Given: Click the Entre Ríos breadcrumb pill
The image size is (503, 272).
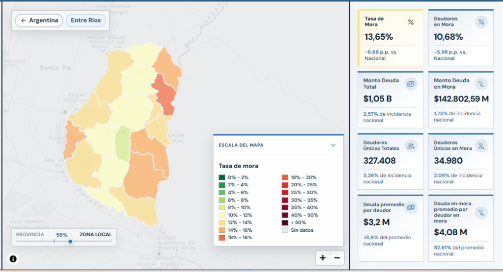Looking at the screenshot, I should (x=85, y=21).
